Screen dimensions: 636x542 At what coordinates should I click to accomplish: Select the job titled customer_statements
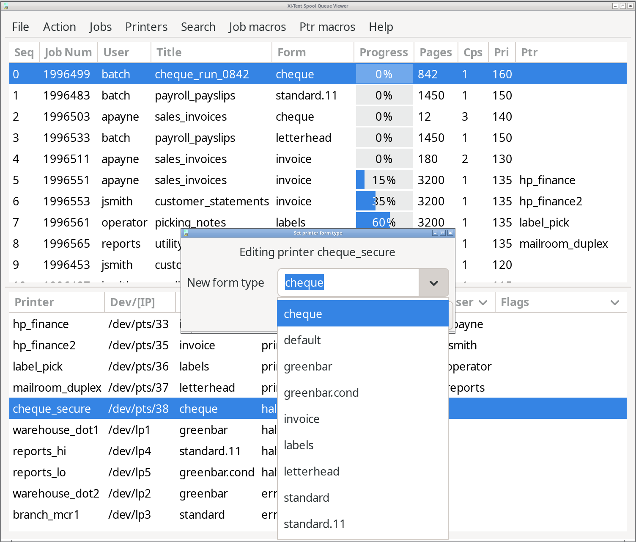pos(318,201)
